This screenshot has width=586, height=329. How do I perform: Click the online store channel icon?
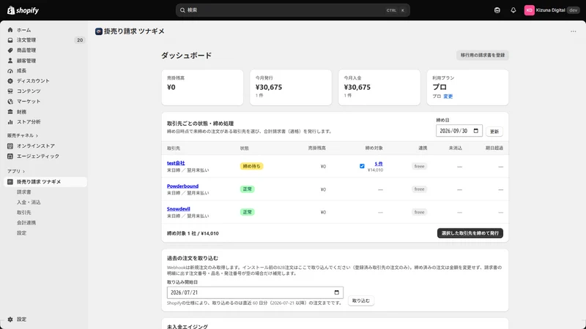(x=10, y=145)
